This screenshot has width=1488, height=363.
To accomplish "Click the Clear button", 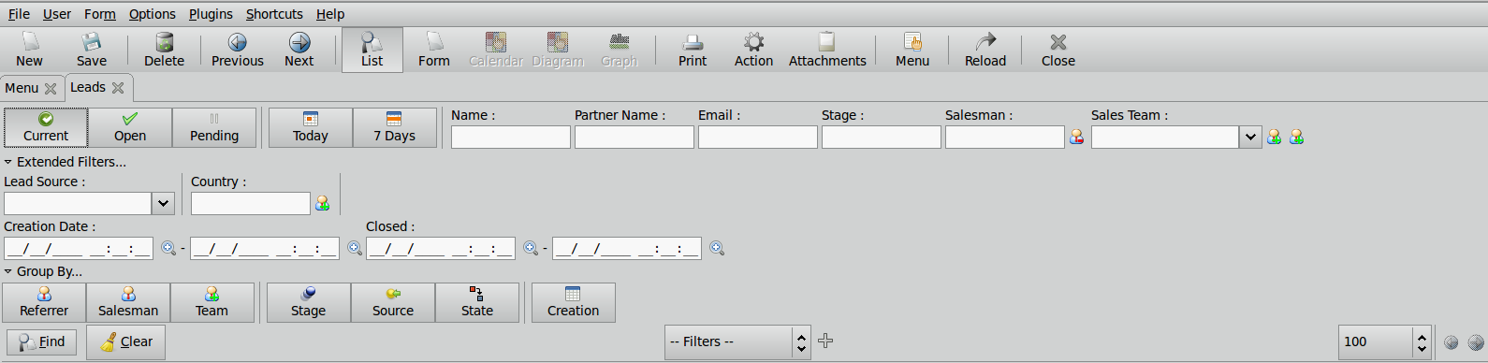I will (x=126, y=342).
